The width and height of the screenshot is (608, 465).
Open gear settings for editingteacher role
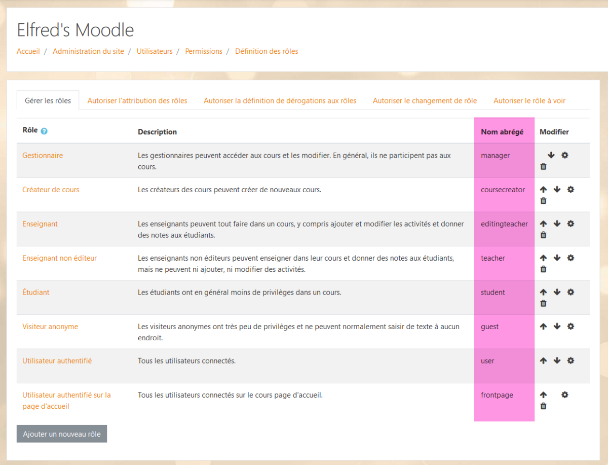pyautogui.click(x=571, y=224)
